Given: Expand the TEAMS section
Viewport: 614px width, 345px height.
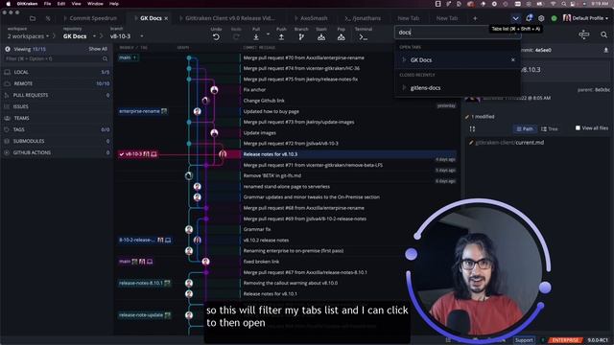Looking at the screenshot, I should coord(57,118).
